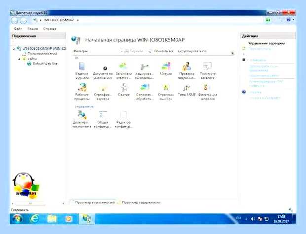
Task: Open the Типы MIME feature icon
Action: pos(187,90)
